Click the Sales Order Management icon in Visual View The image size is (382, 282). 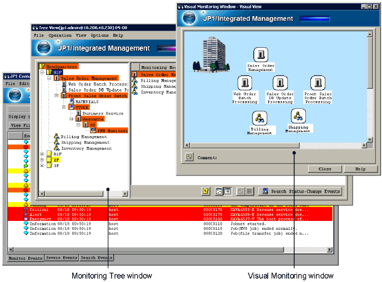(x=260, y=54)
